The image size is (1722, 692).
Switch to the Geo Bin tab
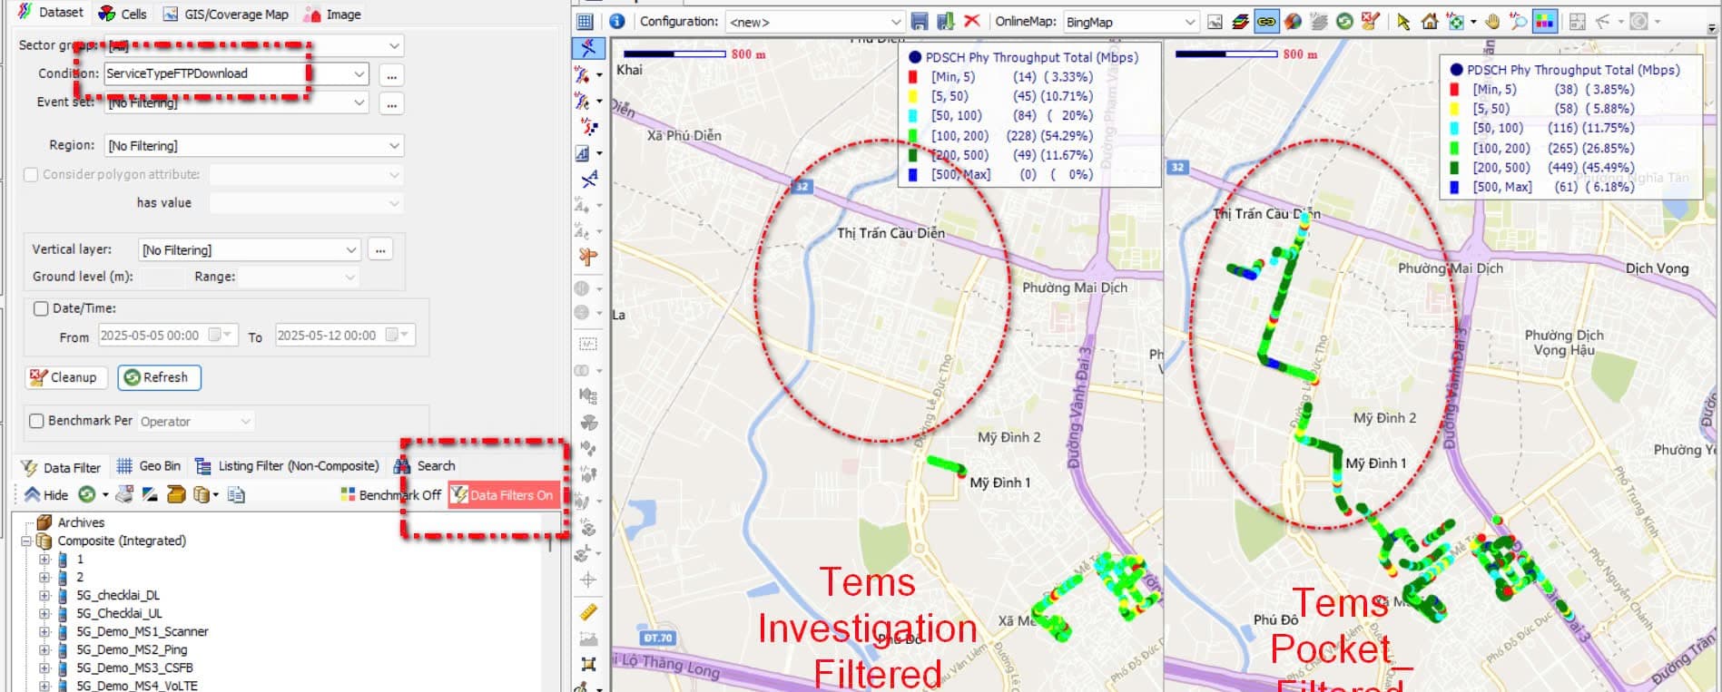150,466
